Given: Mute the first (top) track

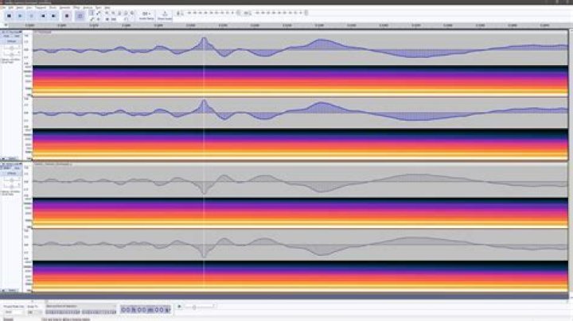Looking at the screenshot, I should point(6,36).
